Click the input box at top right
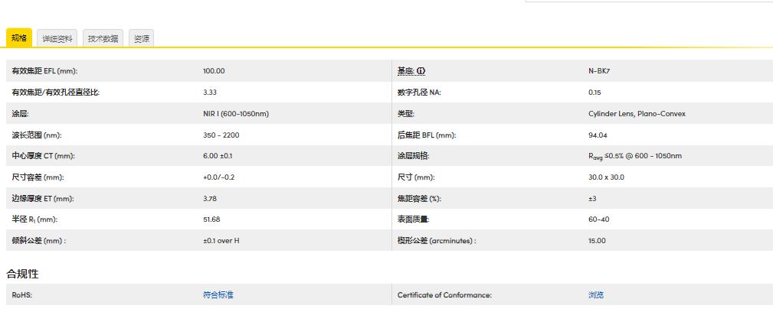The image size is (773, 325). (x=648, y=2)
